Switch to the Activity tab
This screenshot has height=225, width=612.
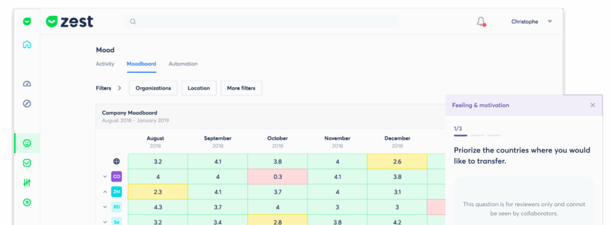point(105,64)
